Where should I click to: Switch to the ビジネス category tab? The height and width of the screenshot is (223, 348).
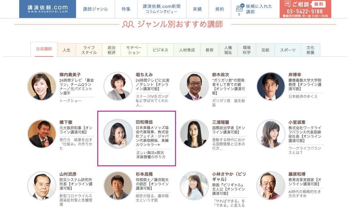160,49
